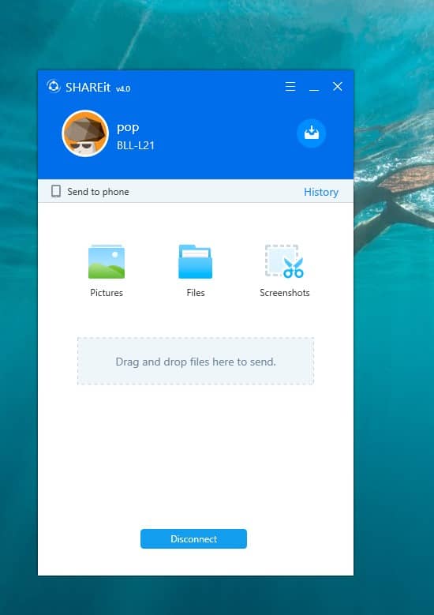Viewport: 434px width, 615px height.
Task: Click the Screenshots text label
Action: (285, 293)
